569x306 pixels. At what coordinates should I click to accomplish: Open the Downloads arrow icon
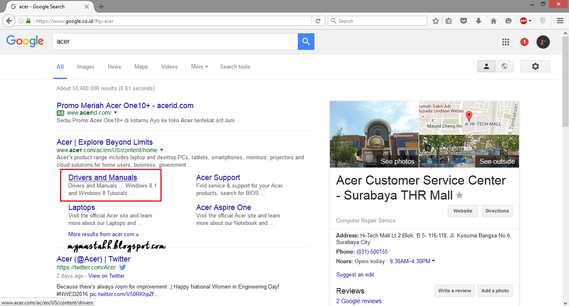tap(479, 21)
